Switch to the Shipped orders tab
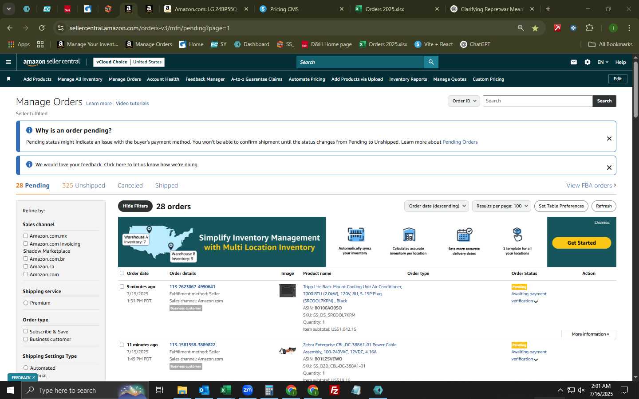The image size is (639, 399). [166, 185]
